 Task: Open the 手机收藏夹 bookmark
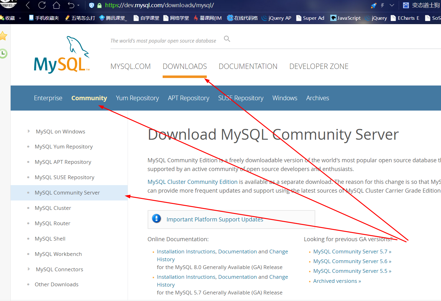click(x=44, y=18)
